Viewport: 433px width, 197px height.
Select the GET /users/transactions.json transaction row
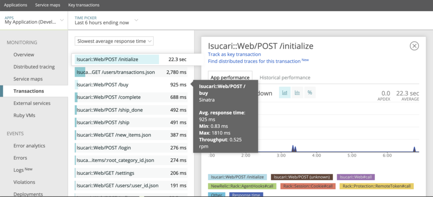pyautogui.click(x=131, y=72)
